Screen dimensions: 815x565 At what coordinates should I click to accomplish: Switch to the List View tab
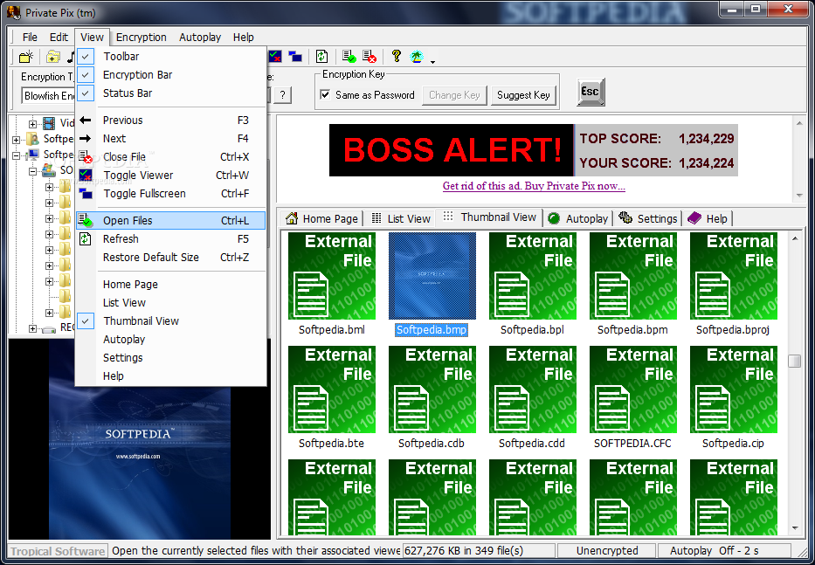click(x=401, y=218)
